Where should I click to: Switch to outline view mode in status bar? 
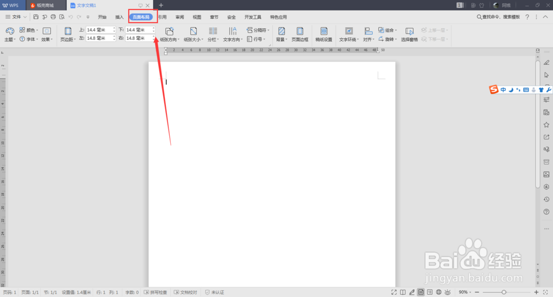[430, 292]
